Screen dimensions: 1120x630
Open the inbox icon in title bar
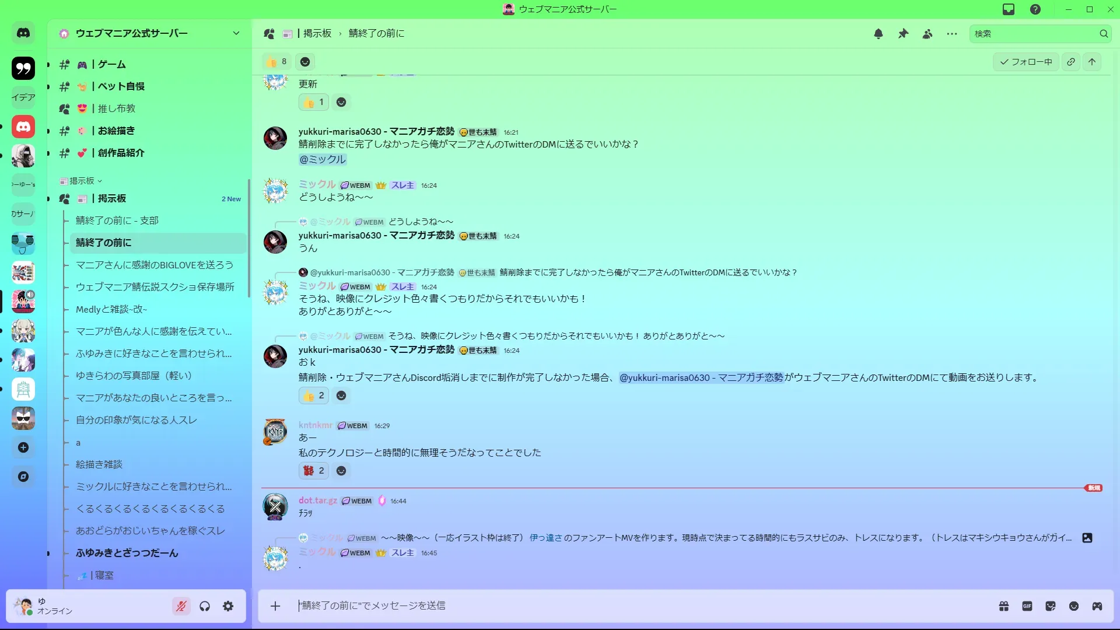click(x=1008, y=9)
